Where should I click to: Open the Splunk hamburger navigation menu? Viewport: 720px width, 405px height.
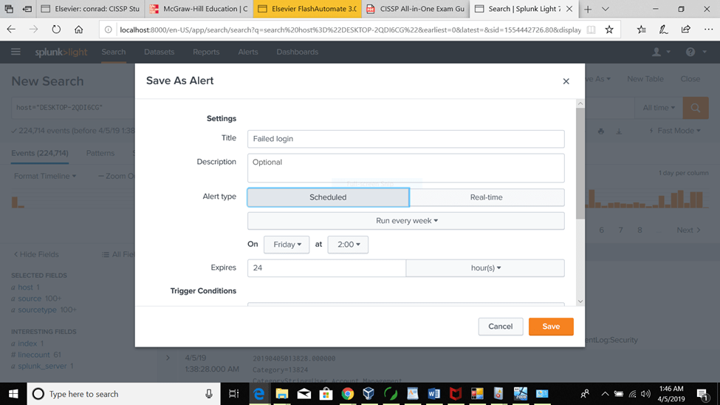click(x=16, y=52)
